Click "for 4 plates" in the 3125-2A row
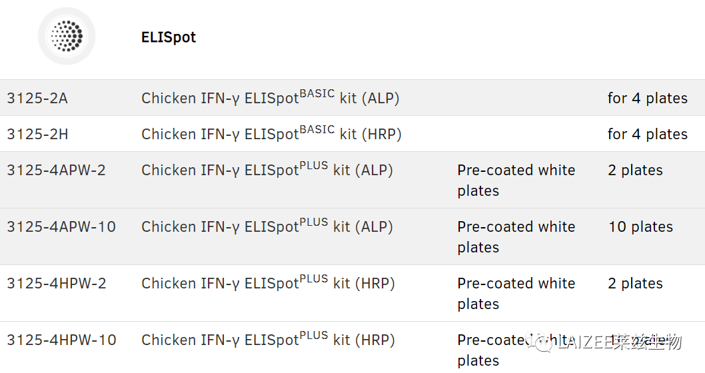Screen dimensions: 705x373 tap(647, 99)
